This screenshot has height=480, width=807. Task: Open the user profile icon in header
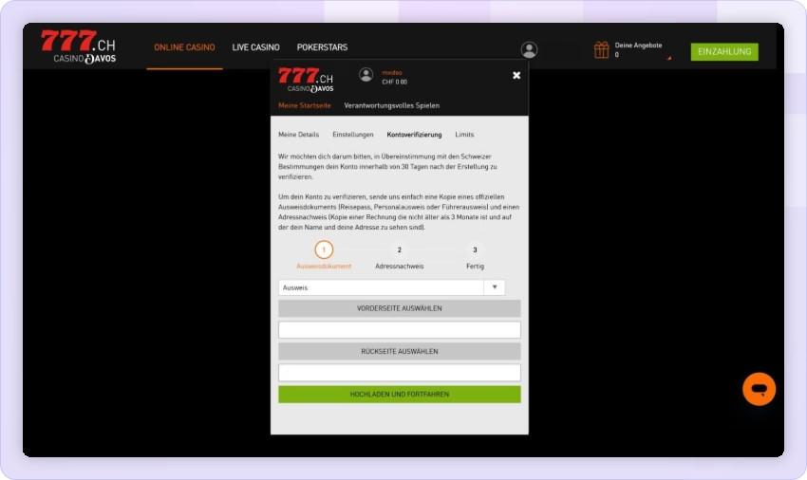[x=529, y=49]
